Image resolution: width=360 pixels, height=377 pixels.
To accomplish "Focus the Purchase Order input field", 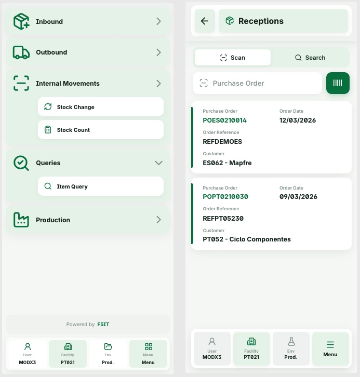I will click(x=257, y=83).
